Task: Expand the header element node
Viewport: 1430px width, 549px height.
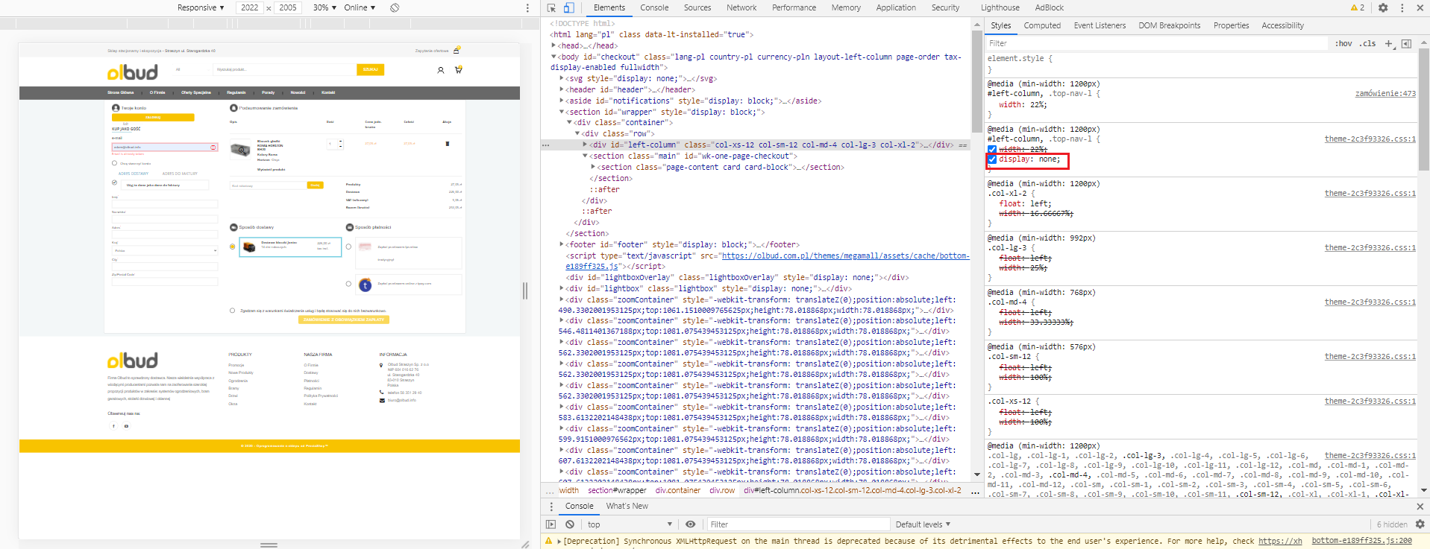Action: click(562, 90)
